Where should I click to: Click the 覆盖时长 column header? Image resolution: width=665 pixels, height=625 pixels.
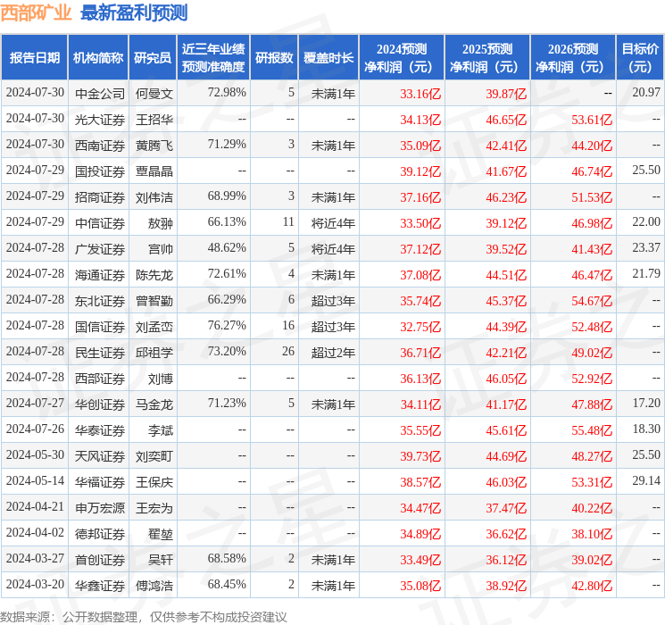(328, 58)
